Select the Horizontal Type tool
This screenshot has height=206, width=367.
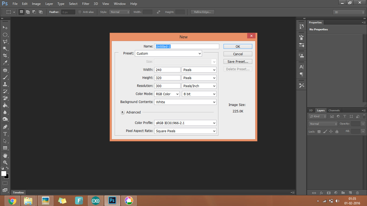point(5,134)
